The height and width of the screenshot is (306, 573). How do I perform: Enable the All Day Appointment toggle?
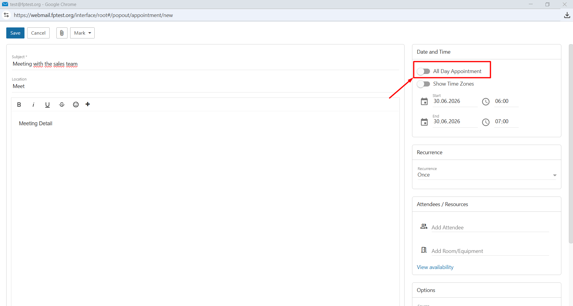coord(423,71)
